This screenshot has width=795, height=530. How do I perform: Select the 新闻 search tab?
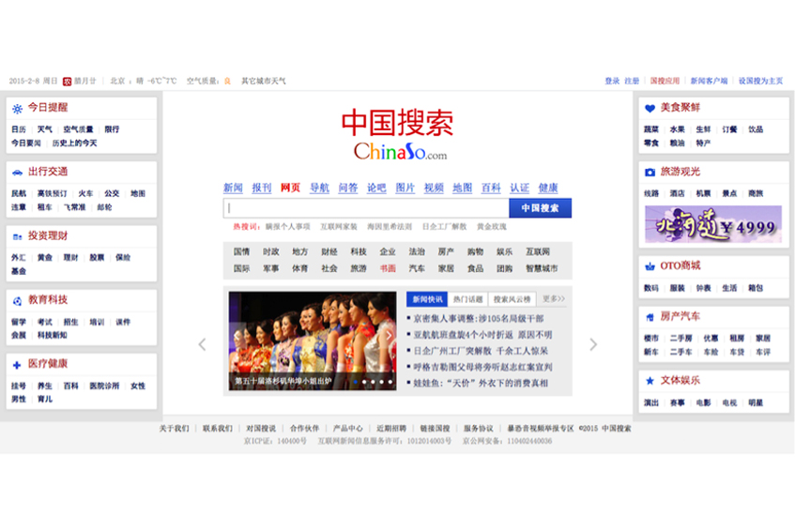coord(233,188)
